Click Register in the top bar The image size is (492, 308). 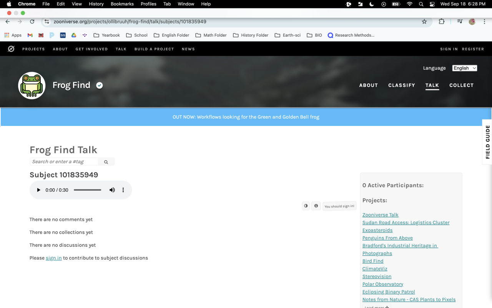pyautogui.click(x=473, y=49)
